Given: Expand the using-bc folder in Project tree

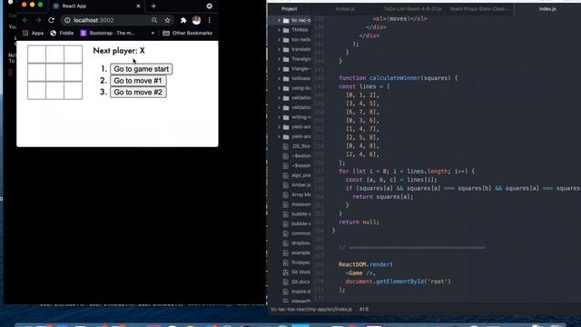Looking at the screenshot, I should [x=279, y=88].
